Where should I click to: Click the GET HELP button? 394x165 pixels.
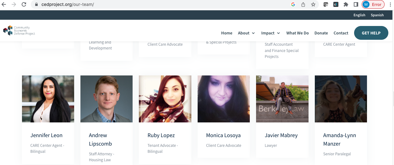coord(371,33)
